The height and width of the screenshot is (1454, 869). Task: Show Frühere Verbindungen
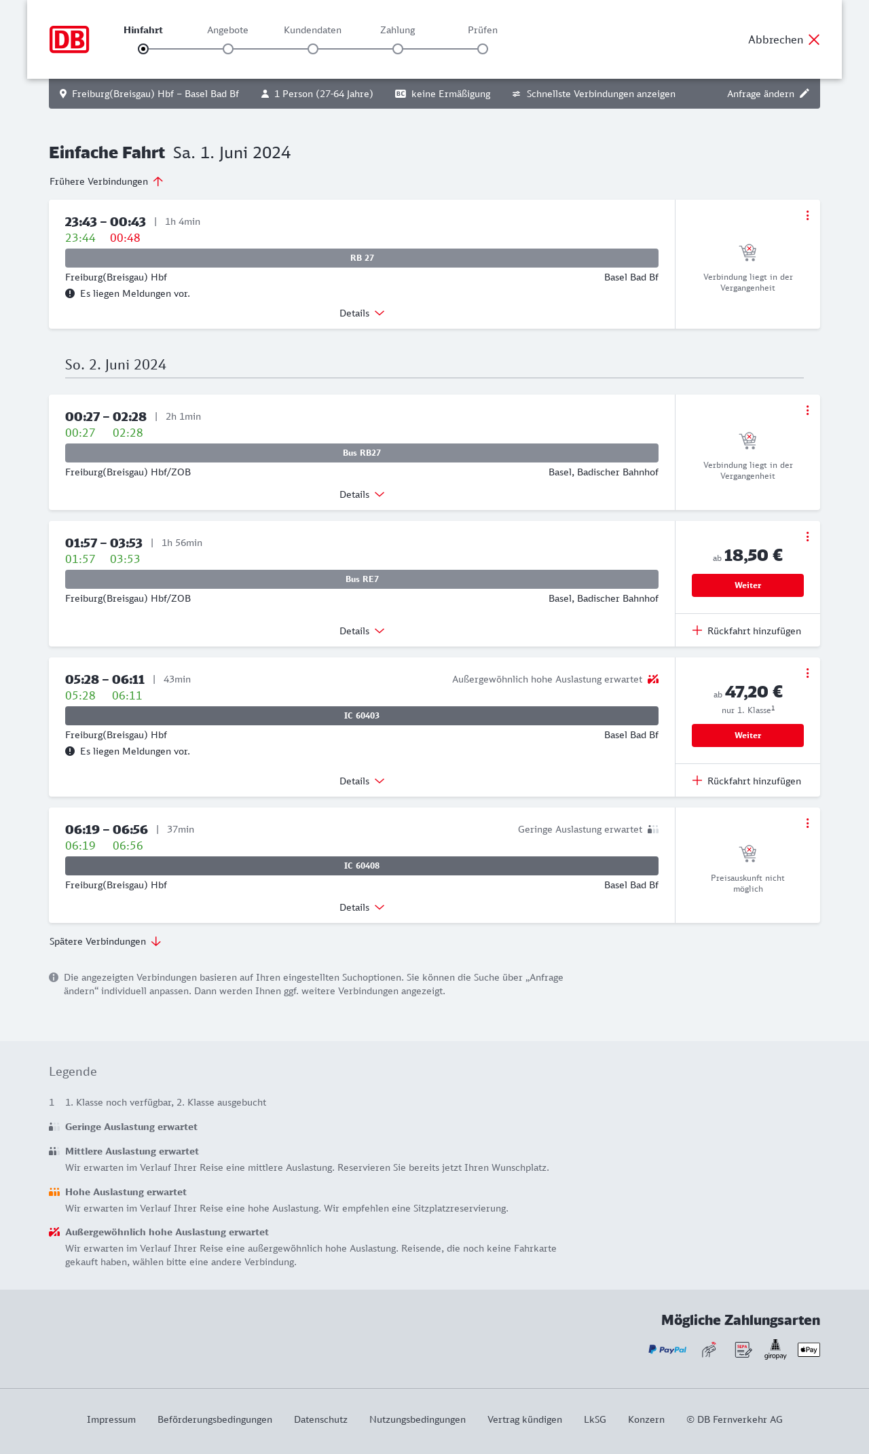107,181
